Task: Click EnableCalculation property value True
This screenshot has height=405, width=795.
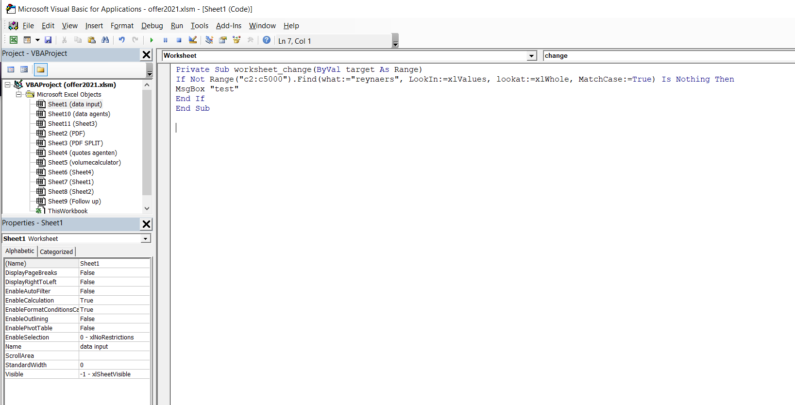Action: pos(114,301)
